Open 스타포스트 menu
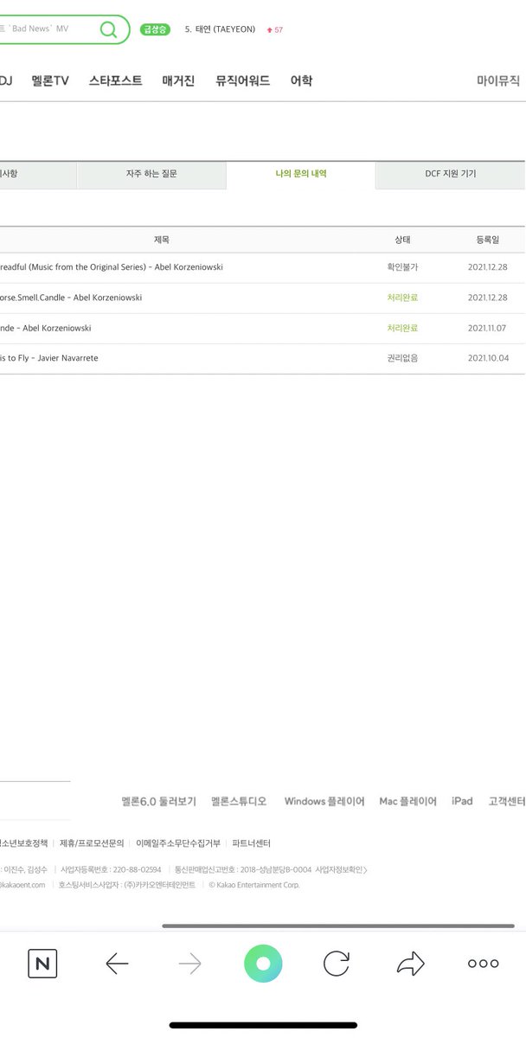The height and width of the screenshot is (1038, 526). point(115,80)
